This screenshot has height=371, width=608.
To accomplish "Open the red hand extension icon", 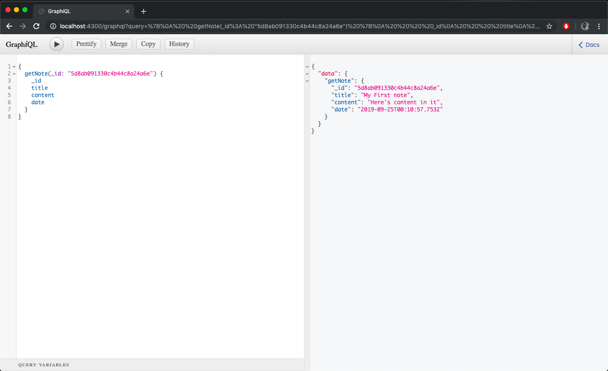I will [566, 26].
